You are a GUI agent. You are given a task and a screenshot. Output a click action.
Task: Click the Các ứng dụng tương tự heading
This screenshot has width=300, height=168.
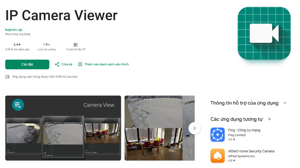(x=237, y=119)
